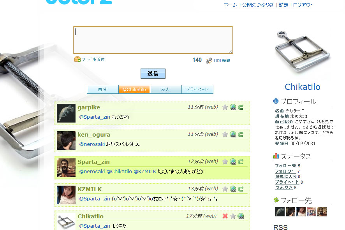Delete Chikatilo's post using the red X
The height and width of the screenshot is (230, 345).
pos(225,216)
